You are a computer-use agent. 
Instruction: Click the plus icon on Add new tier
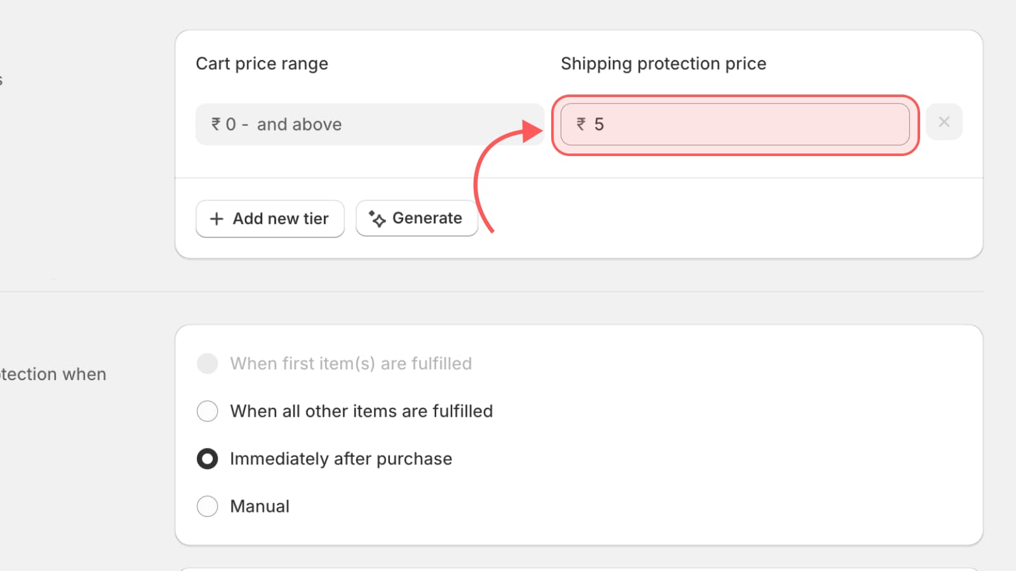217,219
